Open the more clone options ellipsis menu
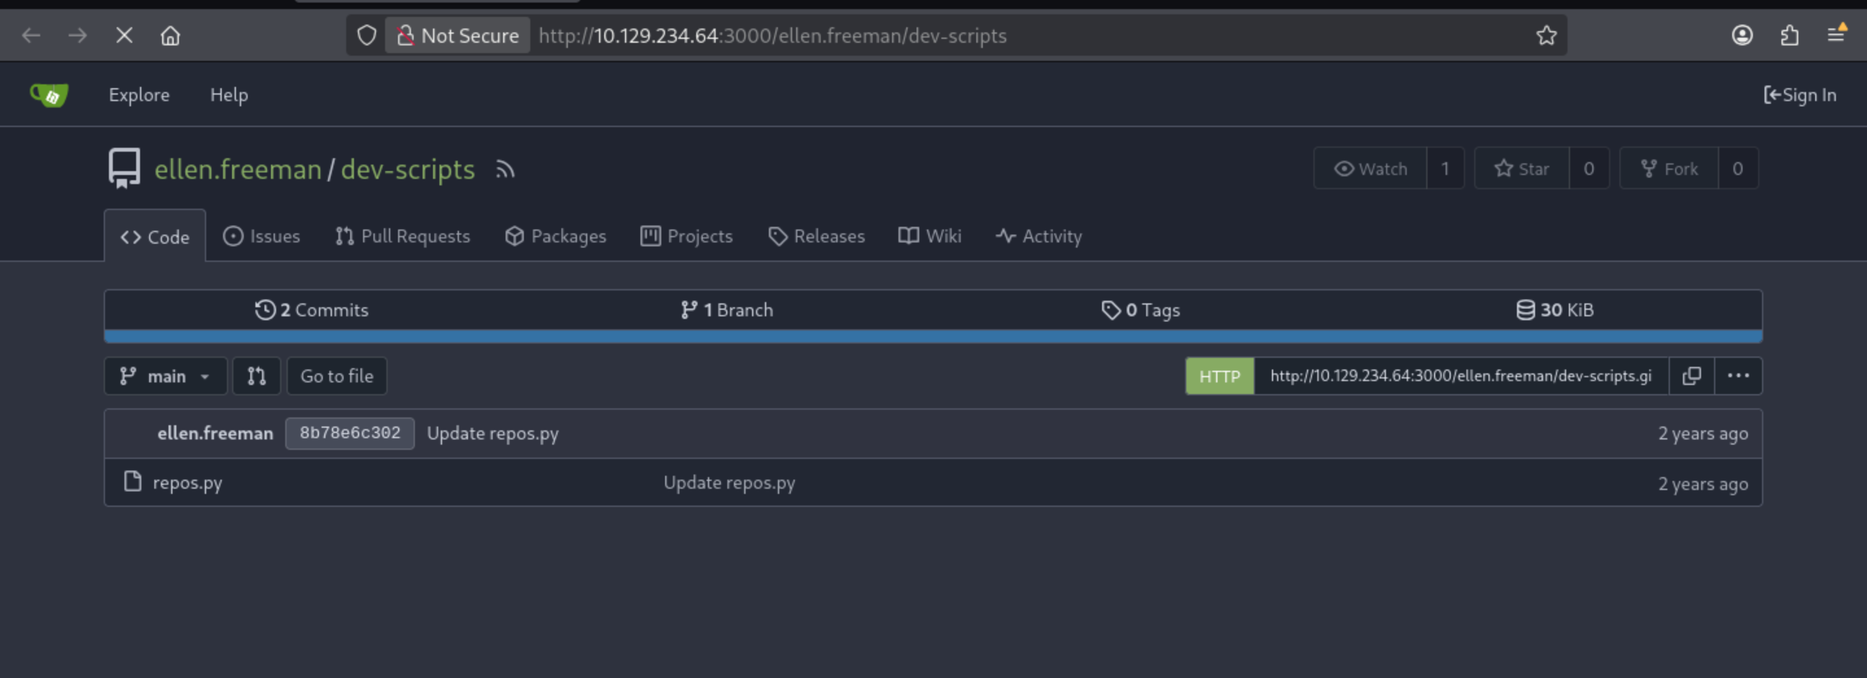Screen dimensions: 1867x678 [x=1737, y=376]
